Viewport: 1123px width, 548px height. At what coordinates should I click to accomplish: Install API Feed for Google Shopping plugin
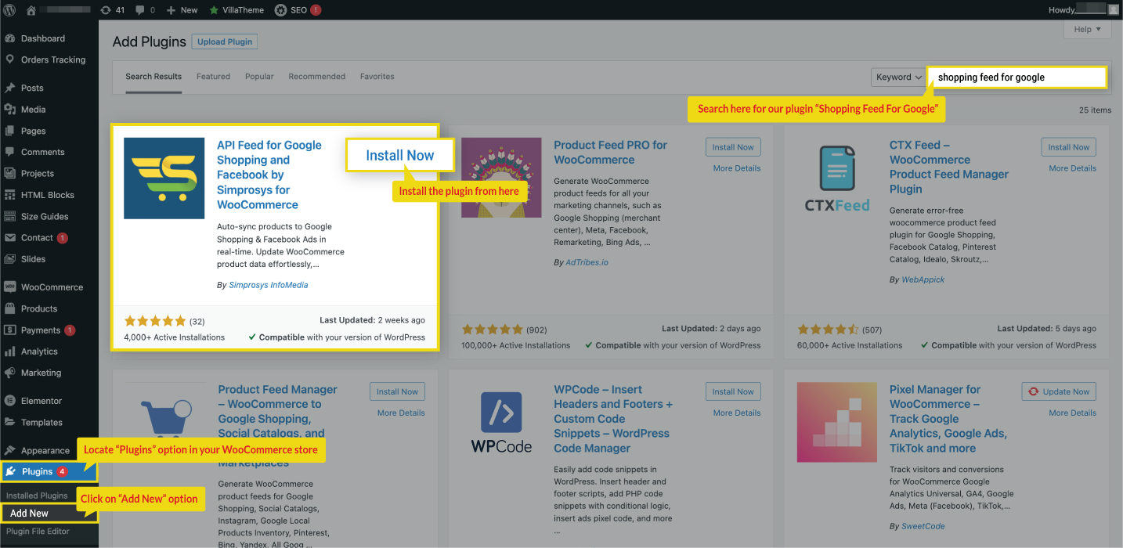tap(400, 155)
